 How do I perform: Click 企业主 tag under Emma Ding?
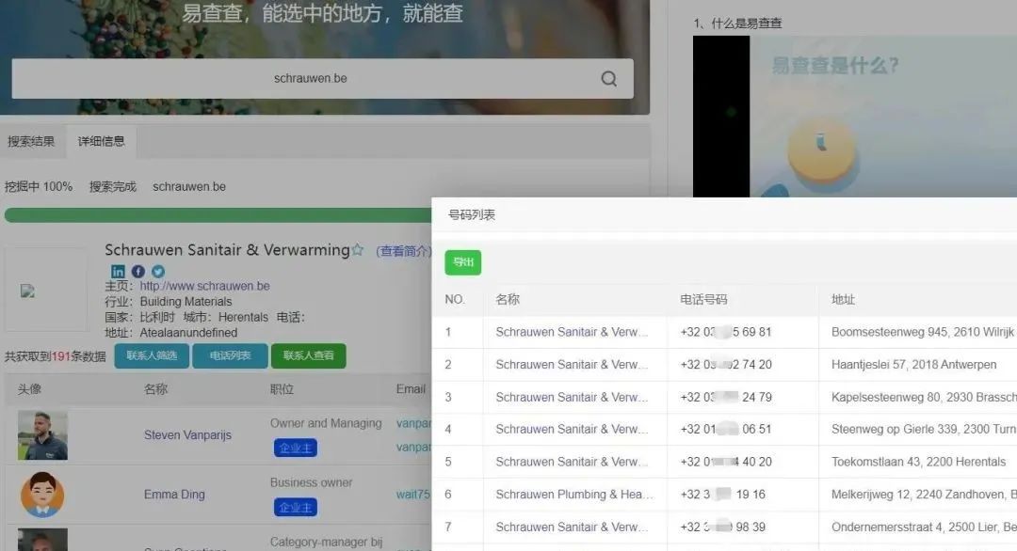[x=295, y=508]
